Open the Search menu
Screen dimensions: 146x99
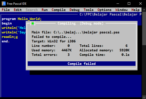(32, 10)
